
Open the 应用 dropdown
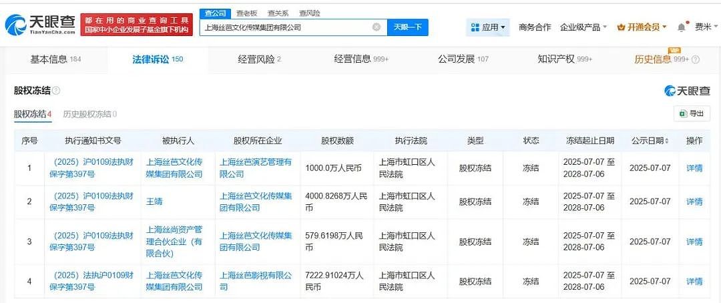pyautogui.click(x=488, y=27)
